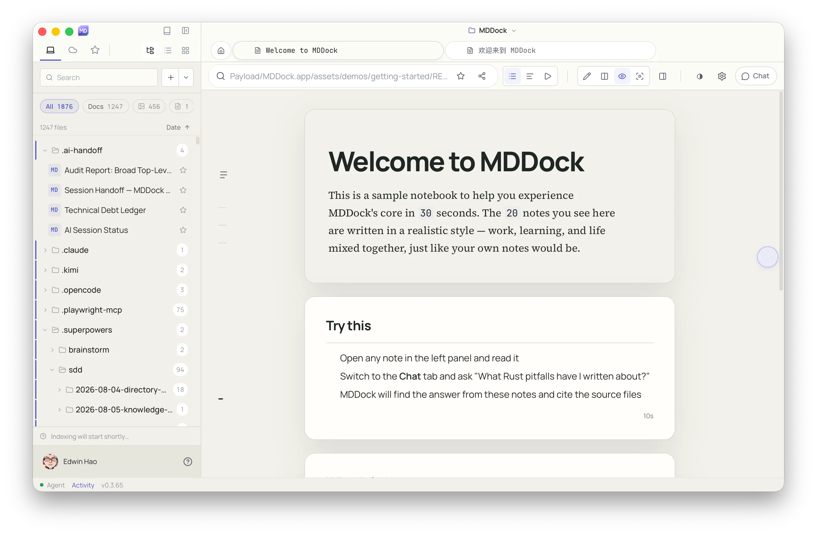The image size is (817, 535).
Task: Collapse the sidebar panel icon
Action: pyautogui.click(x=185, y=31)
